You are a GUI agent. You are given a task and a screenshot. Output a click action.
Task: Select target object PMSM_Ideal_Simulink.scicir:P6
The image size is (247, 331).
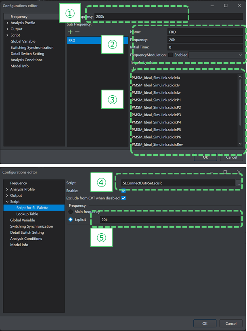[x=156, y=137]
